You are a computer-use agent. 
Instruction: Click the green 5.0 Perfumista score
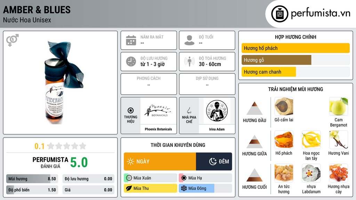[79, 162]
